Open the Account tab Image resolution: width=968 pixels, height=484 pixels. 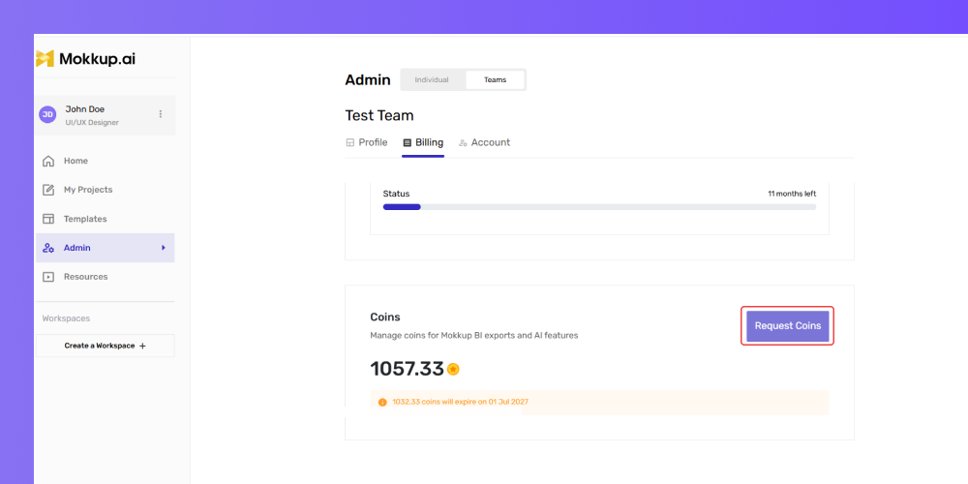coord(484,142)
